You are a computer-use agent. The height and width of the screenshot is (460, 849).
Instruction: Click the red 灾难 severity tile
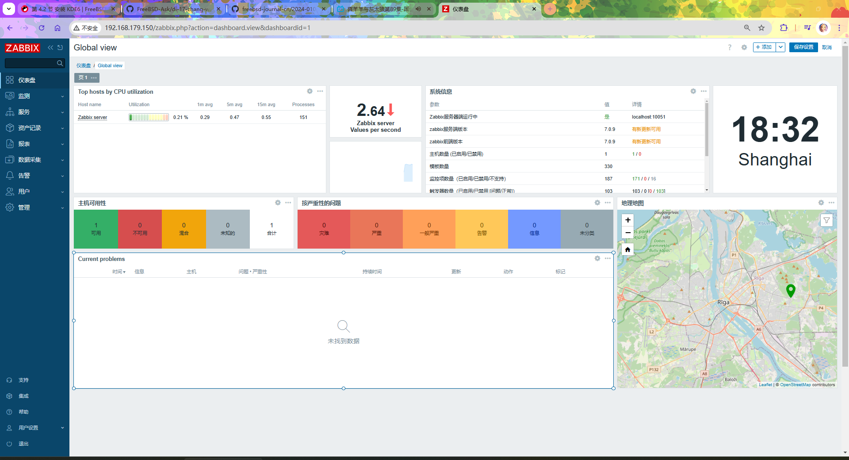(324, 229)
